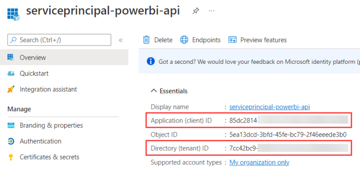Click the Overview grid icon in sidebar

click(11, 57)
